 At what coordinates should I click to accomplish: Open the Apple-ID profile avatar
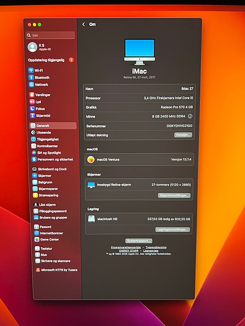(x=32, y=47)
